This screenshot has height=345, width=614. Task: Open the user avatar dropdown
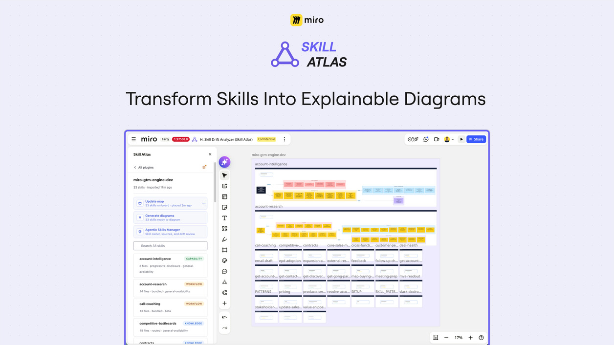[449, 139]
